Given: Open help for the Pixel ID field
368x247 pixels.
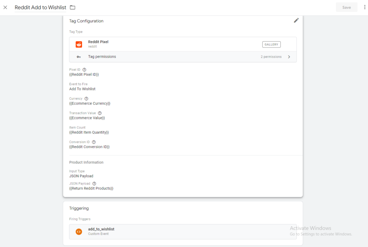Looking at the screenshot, I should click(84, 69).
